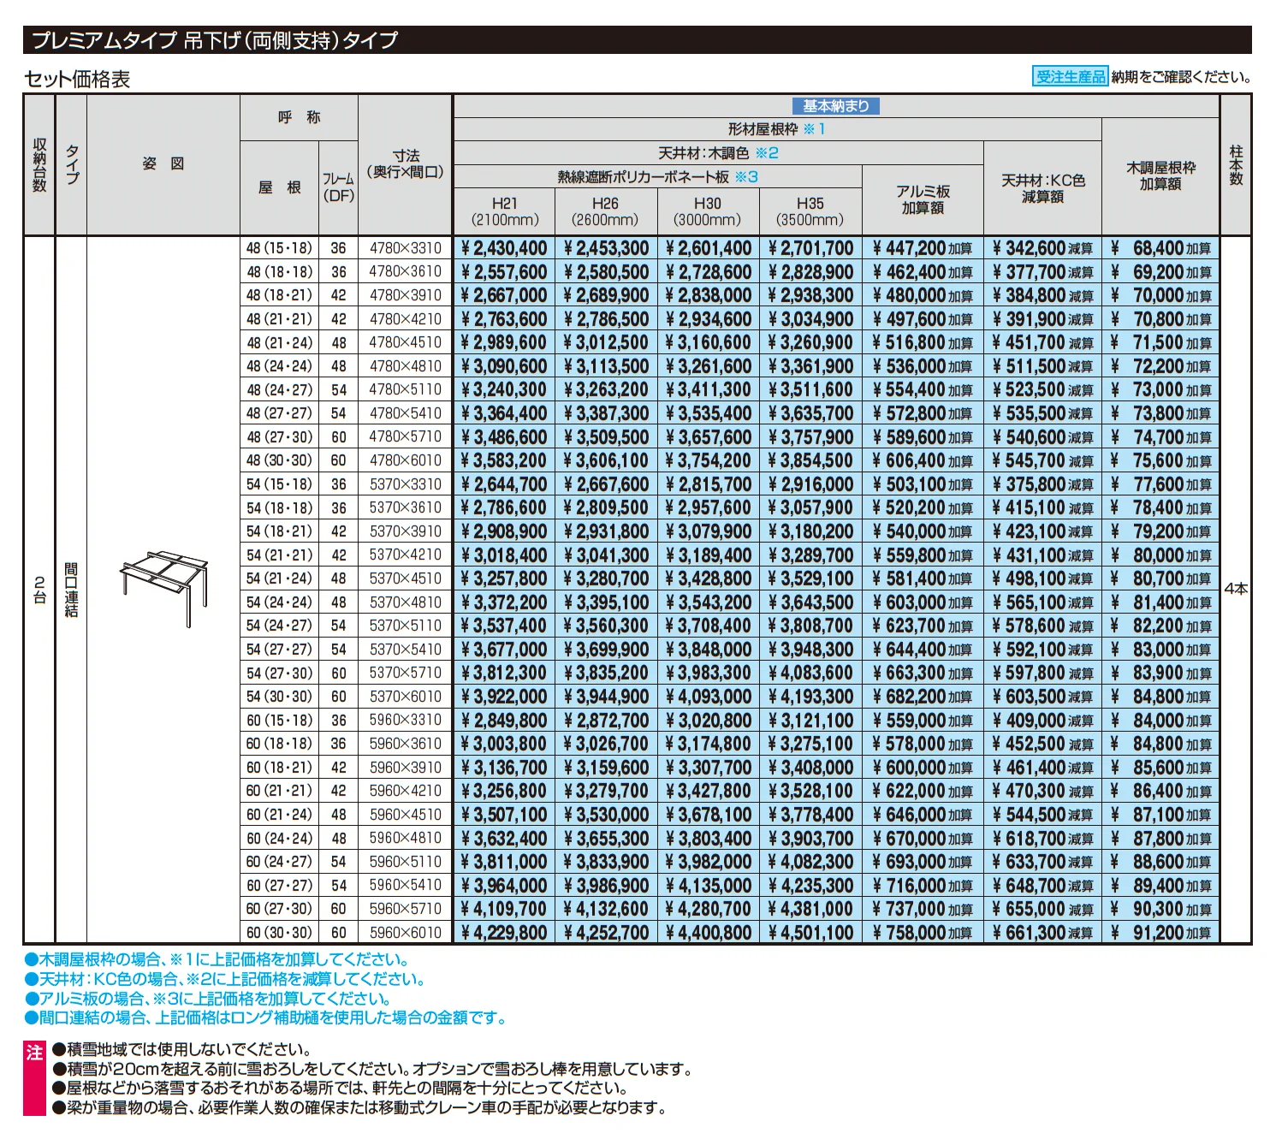
Task: Click roof label 60 (27・30)
Action: pyautogui.click(x=279, y=909)
